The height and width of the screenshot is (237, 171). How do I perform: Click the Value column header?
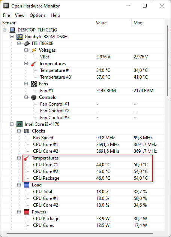[112, 23]
